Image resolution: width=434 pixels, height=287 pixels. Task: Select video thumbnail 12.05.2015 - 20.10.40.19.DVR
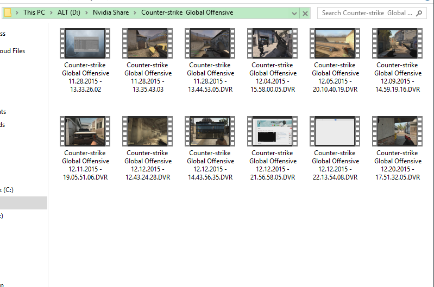click(335, 43)
